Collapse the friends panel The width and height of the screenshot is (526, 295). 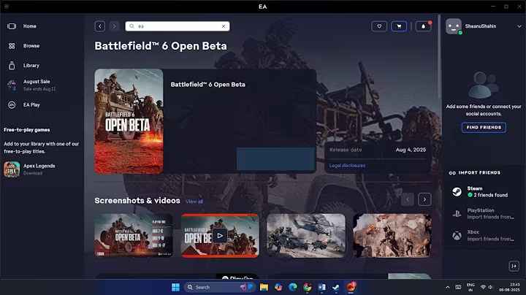tap(514, 267)
